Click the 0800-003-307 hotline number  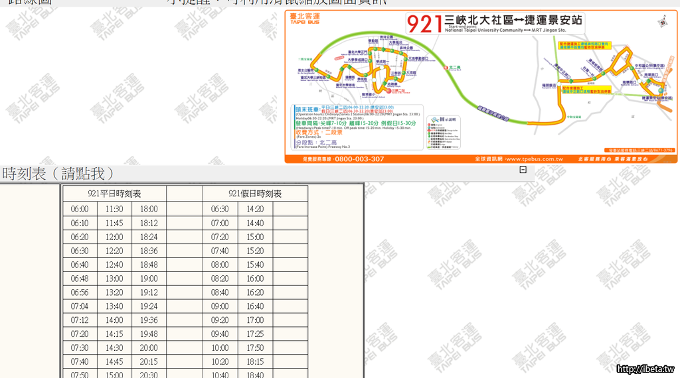click(359, 159)
